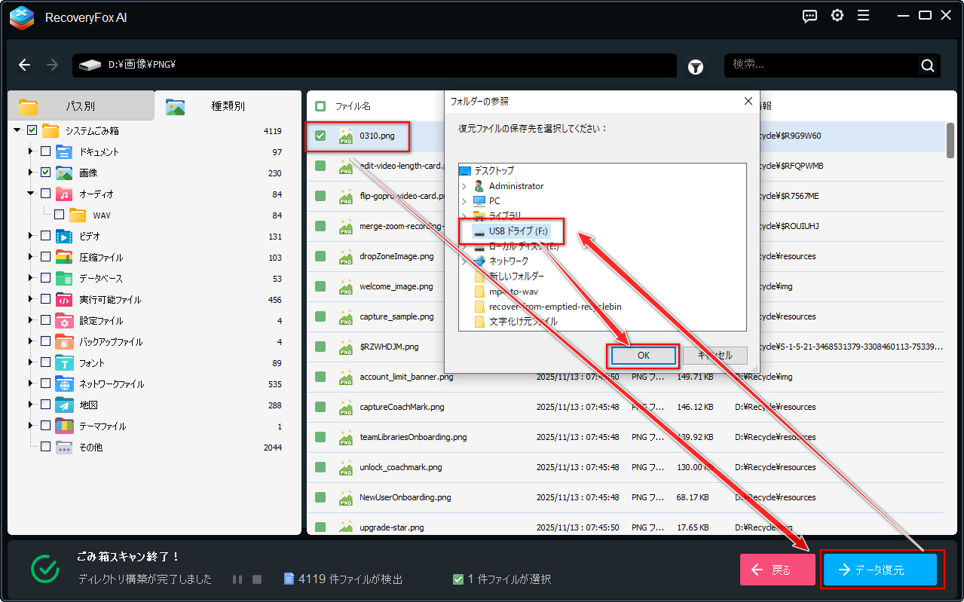Click the search magnifier icon
964x602 pixels.
(x=927, y=66)
